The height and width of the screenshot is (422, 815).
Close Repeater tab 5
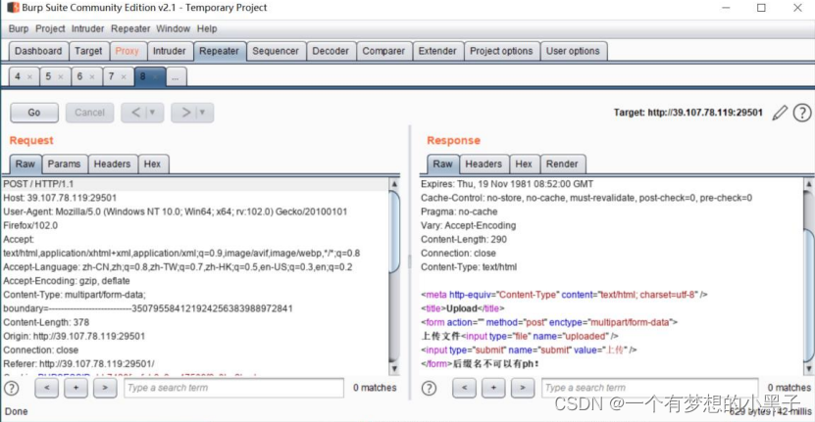pyautogui.click(x=61, y=76)
